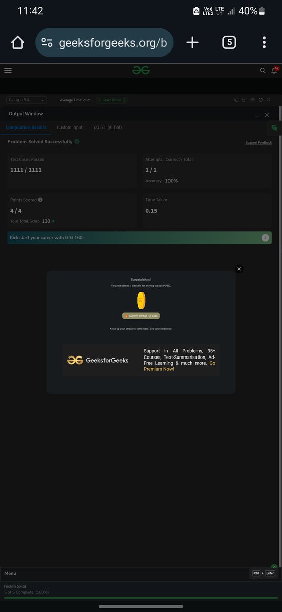Click the copy code icon in editor toolbar

236,100
